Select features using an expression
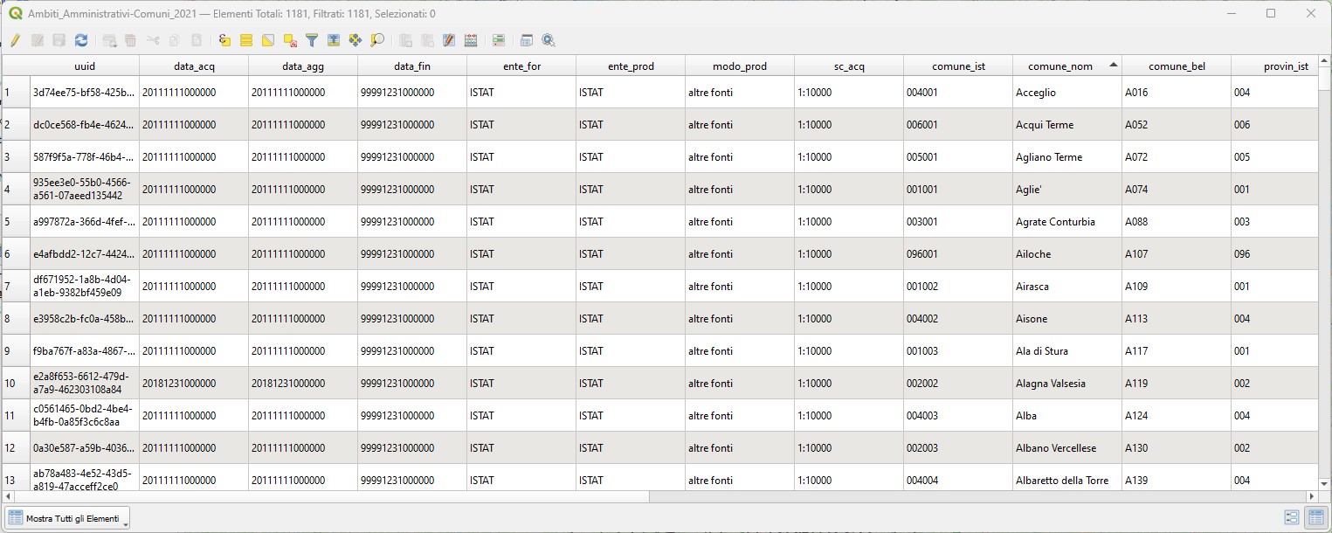 pos(224,40)
